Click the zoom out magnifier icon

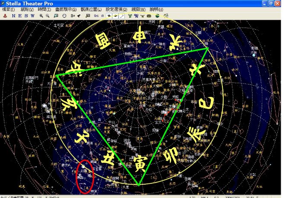pos(48,15)
